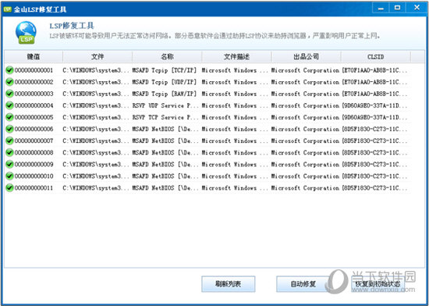Click green check icon for entry 000000000002
429x306 pixels.
[9, 82]
